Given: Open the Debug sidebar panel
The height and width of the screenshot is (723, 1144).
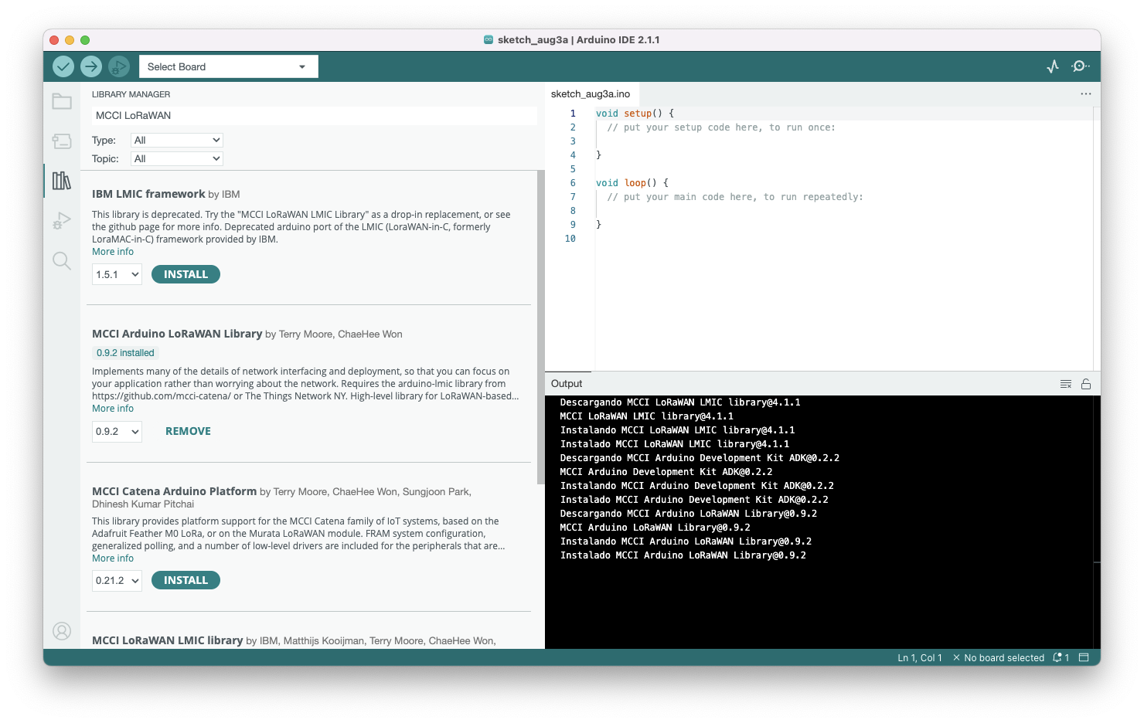Looking at the screenshot, I should [x=62, y=221].
